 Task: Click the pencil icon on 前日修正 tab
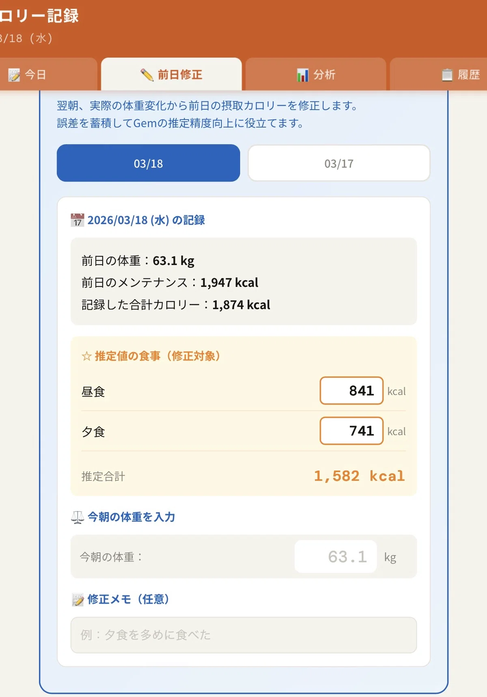[x=147, y=75]
